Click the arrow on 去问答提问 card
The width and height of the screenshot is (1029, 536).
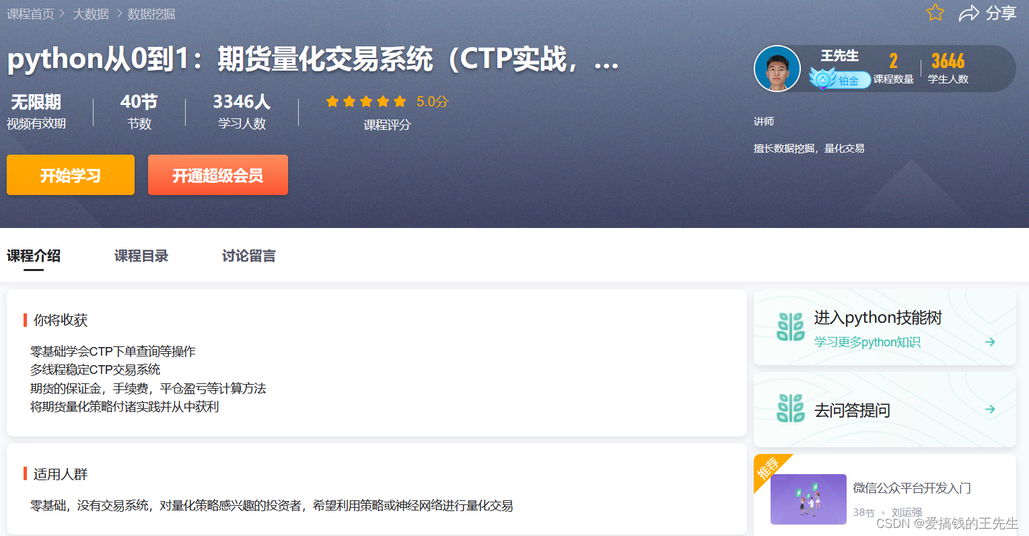pyautogui.click(x=990, y=409)
